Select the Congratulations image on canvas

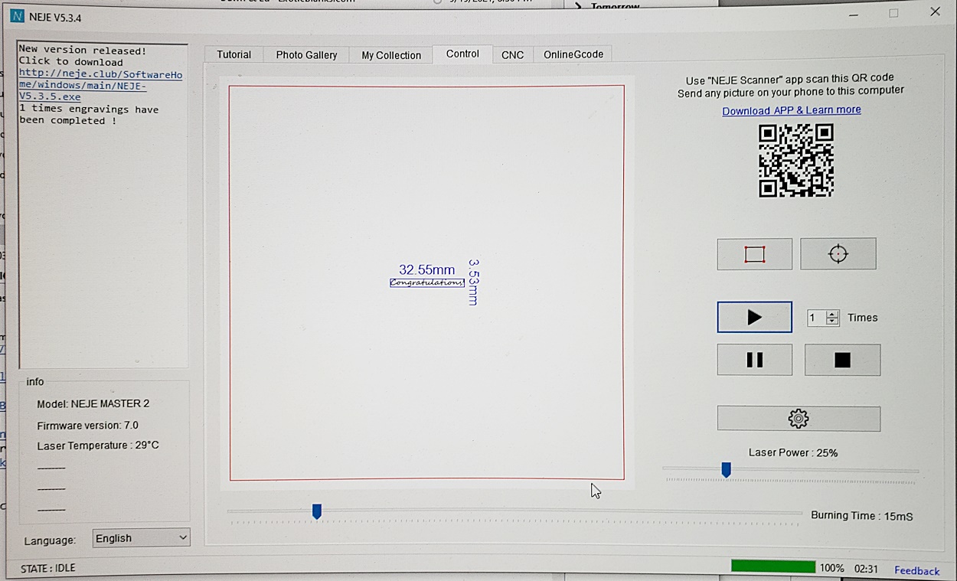(x=426, y=282)
